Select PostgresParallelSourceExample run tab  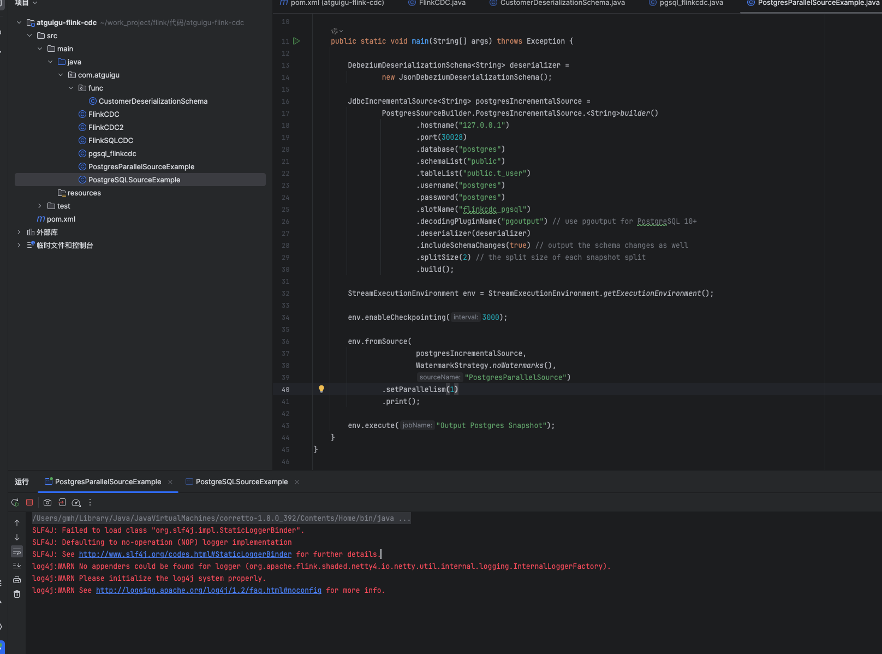[x=108, y=481]
